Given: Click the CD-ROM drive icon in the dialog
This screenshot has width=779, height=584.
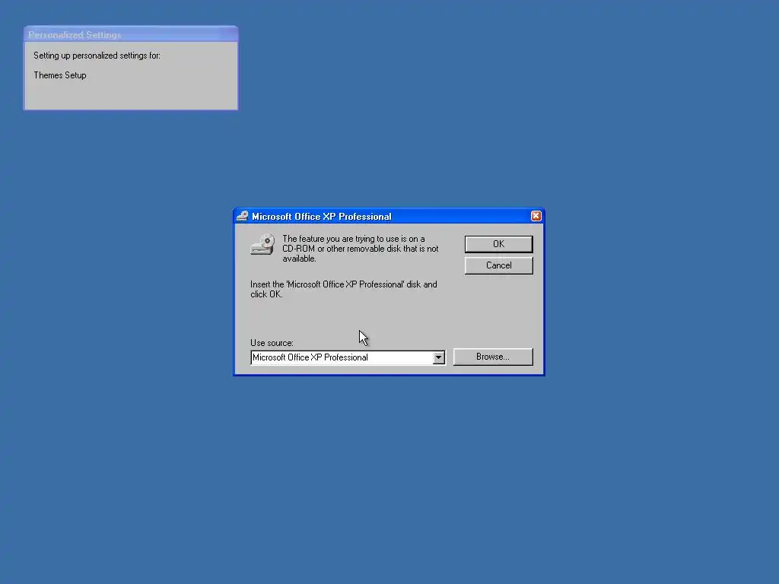Looking at the screenshot, I should click(x=262, y=244).
